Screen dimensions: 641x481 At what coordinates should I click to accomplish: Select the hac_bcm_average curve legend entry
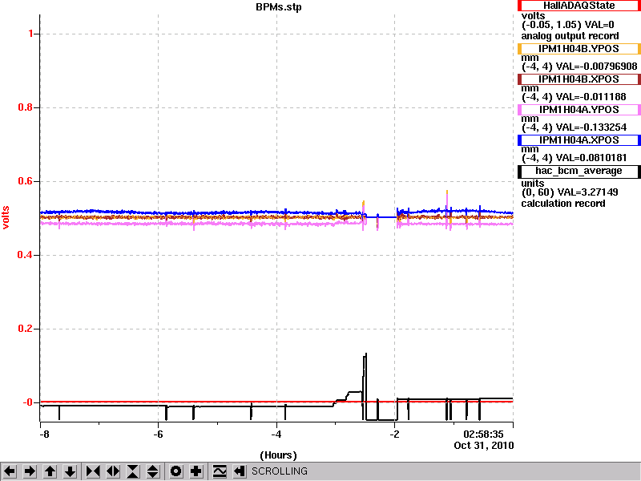[x=579, y=171]
